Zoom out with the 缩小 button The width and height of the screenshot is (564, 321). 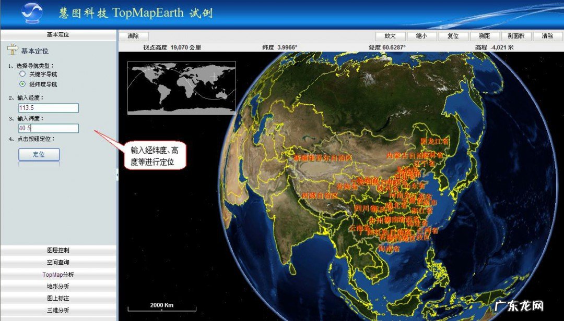tap(421, 36)
